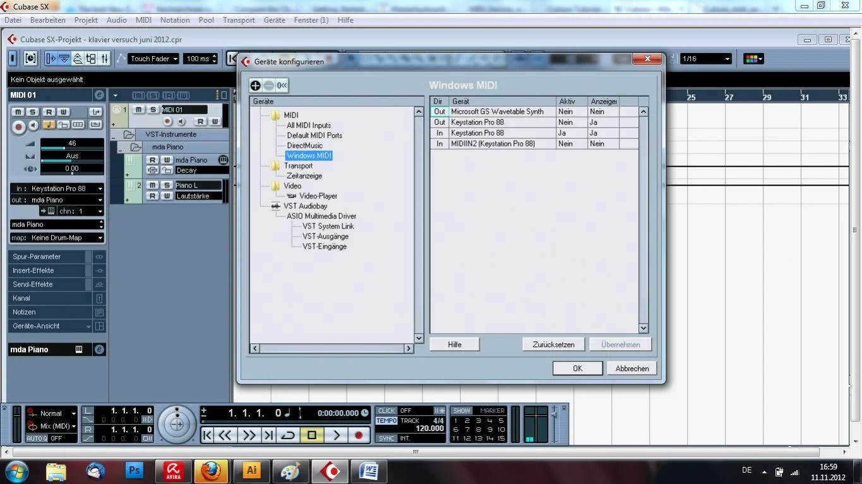Mute the MIDI 01 track in track list
862x484 pixels.
click(x=138, y=110)
